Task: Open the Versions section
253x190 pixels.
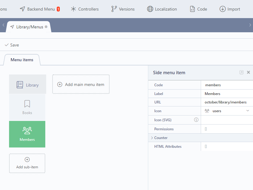Action: (x=123, y=9)
